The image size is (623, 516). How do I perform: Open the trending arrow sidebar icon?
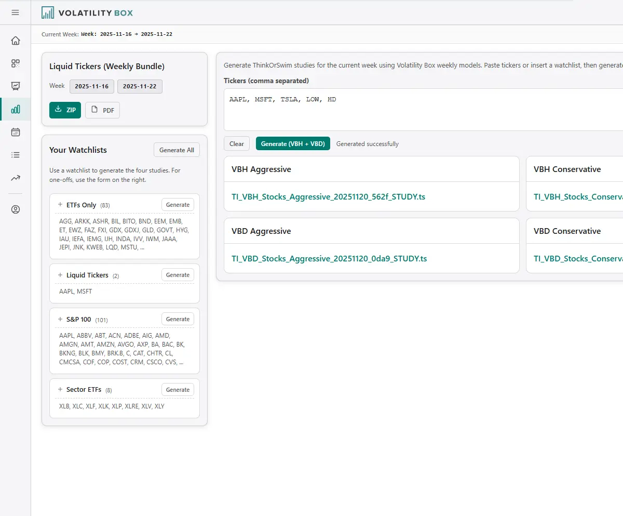click(16, 178)
